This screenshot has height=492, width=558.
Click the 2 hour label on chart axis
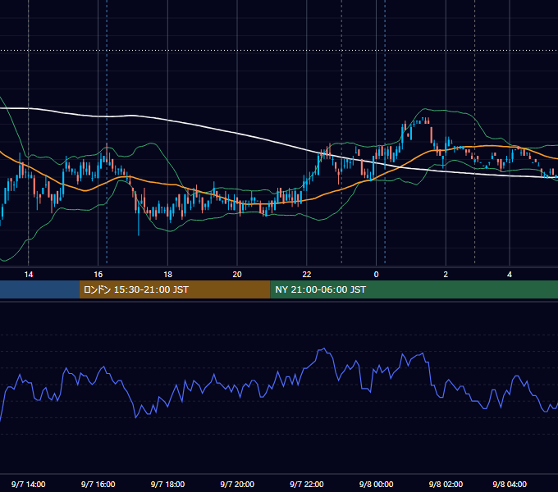[446, 275]
